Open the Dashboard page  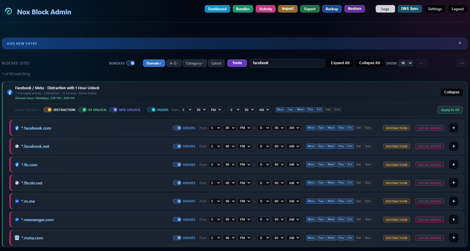[217, 9]
